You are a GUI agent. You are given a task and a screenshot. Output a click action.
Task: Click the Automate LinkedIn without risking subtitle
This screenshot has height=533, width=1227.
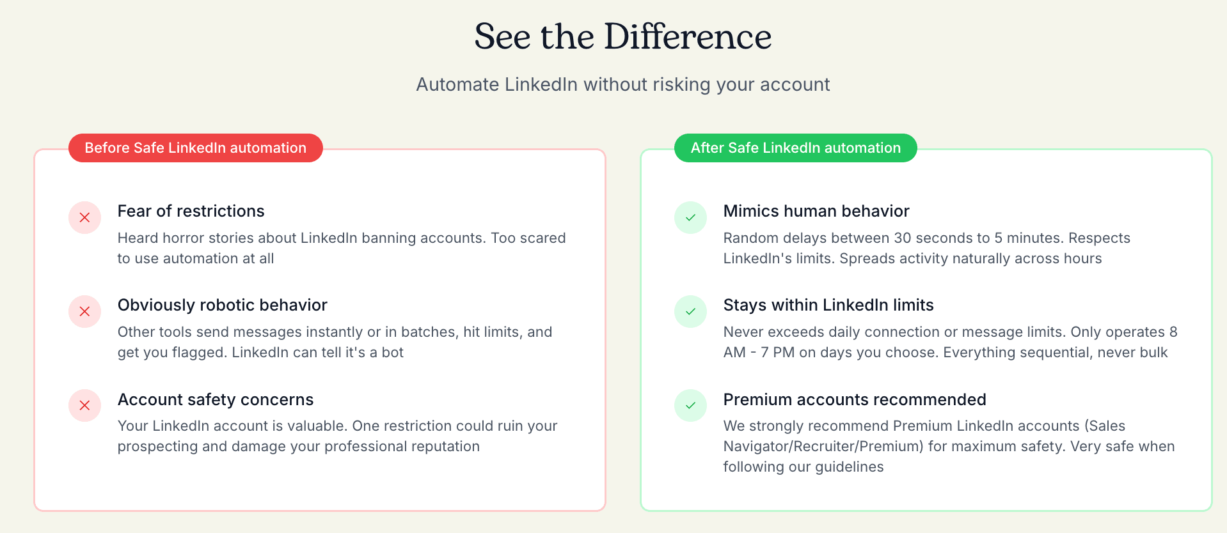[x=622, y=84]
